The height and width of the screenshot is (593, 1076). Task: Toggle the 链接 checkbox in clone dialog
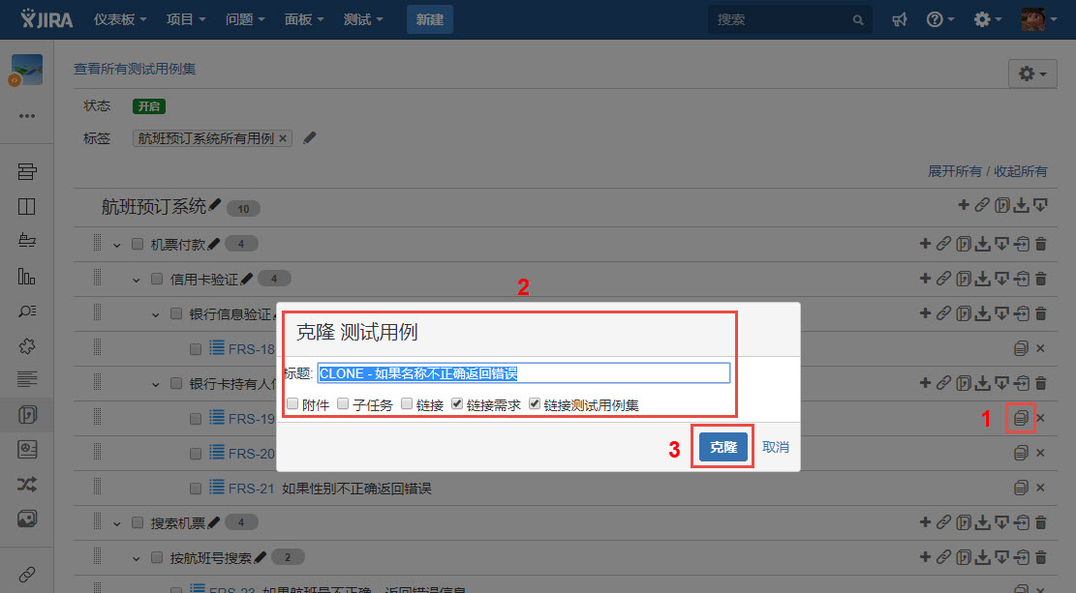click(407, 403)
